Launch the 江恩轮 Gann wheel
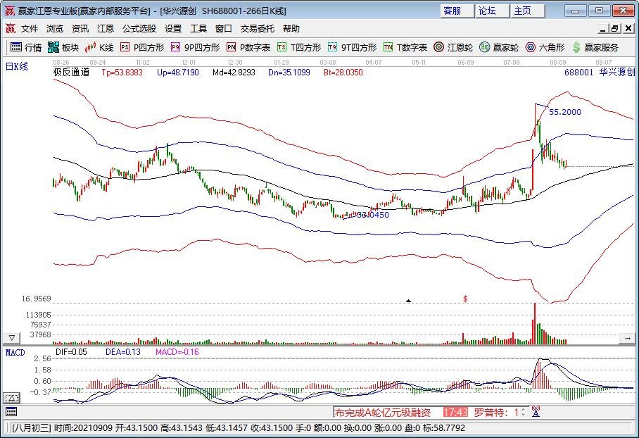This screenshot has width=639, height=438. click(x=454, y=47)
